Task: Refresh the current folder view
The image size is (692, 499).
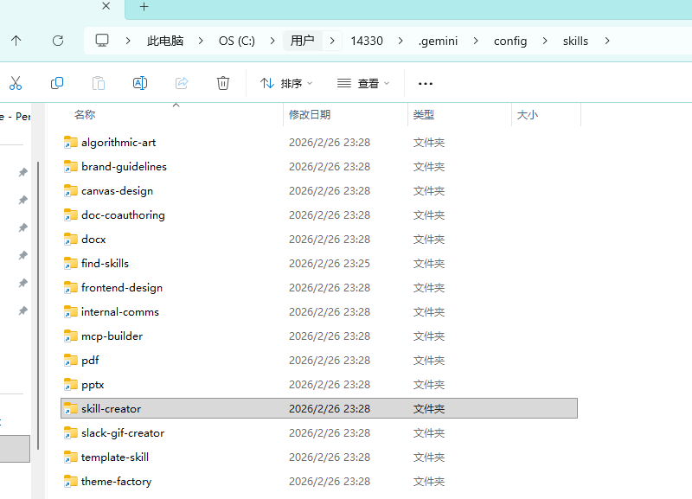Action: 58,41
